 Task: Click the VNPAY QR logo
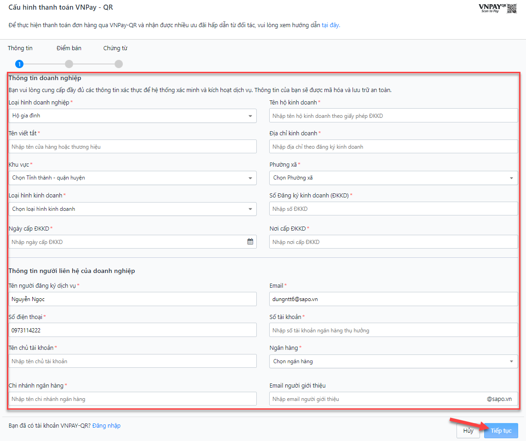498,8
